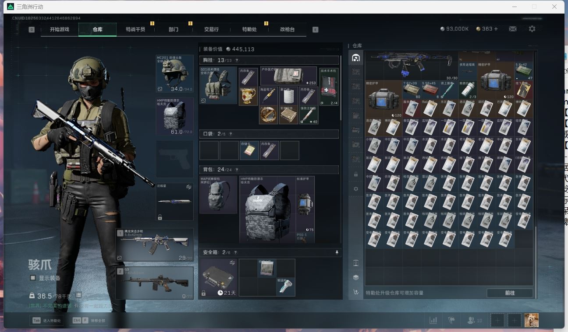Screen dimensions: 568x332
Task: Collapse the 口袋 section header
Action: click(x=269, y=134)
